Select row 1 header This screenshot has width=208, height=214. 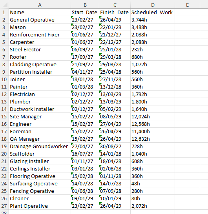click(x=4, y=12)
